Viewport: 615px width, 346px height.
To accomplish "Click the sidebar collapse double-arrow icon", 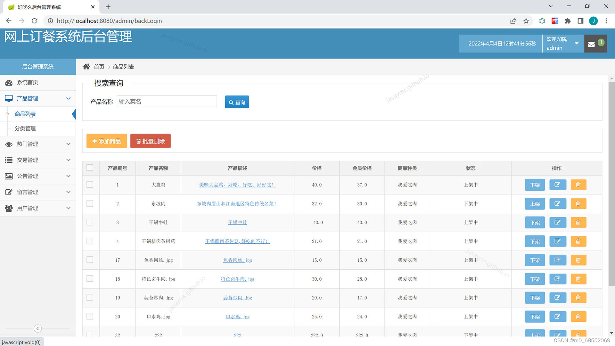I will (38, 328).
